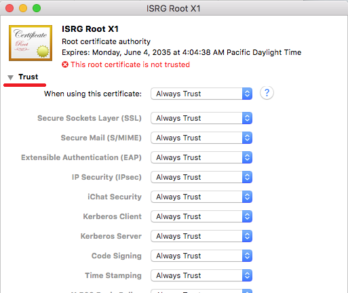Viewport: 348px width, 293px height.
Task: Close the ISRG Root X1 window
Action: coord(9,8)
